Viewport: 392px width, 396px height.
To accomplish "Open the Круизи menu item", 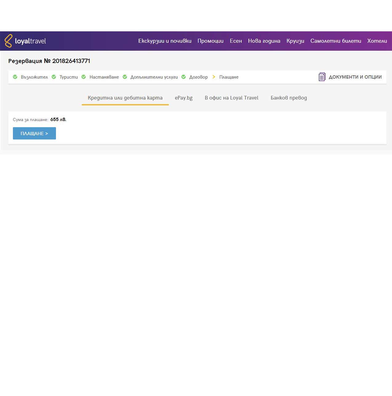I will (295, 41).
